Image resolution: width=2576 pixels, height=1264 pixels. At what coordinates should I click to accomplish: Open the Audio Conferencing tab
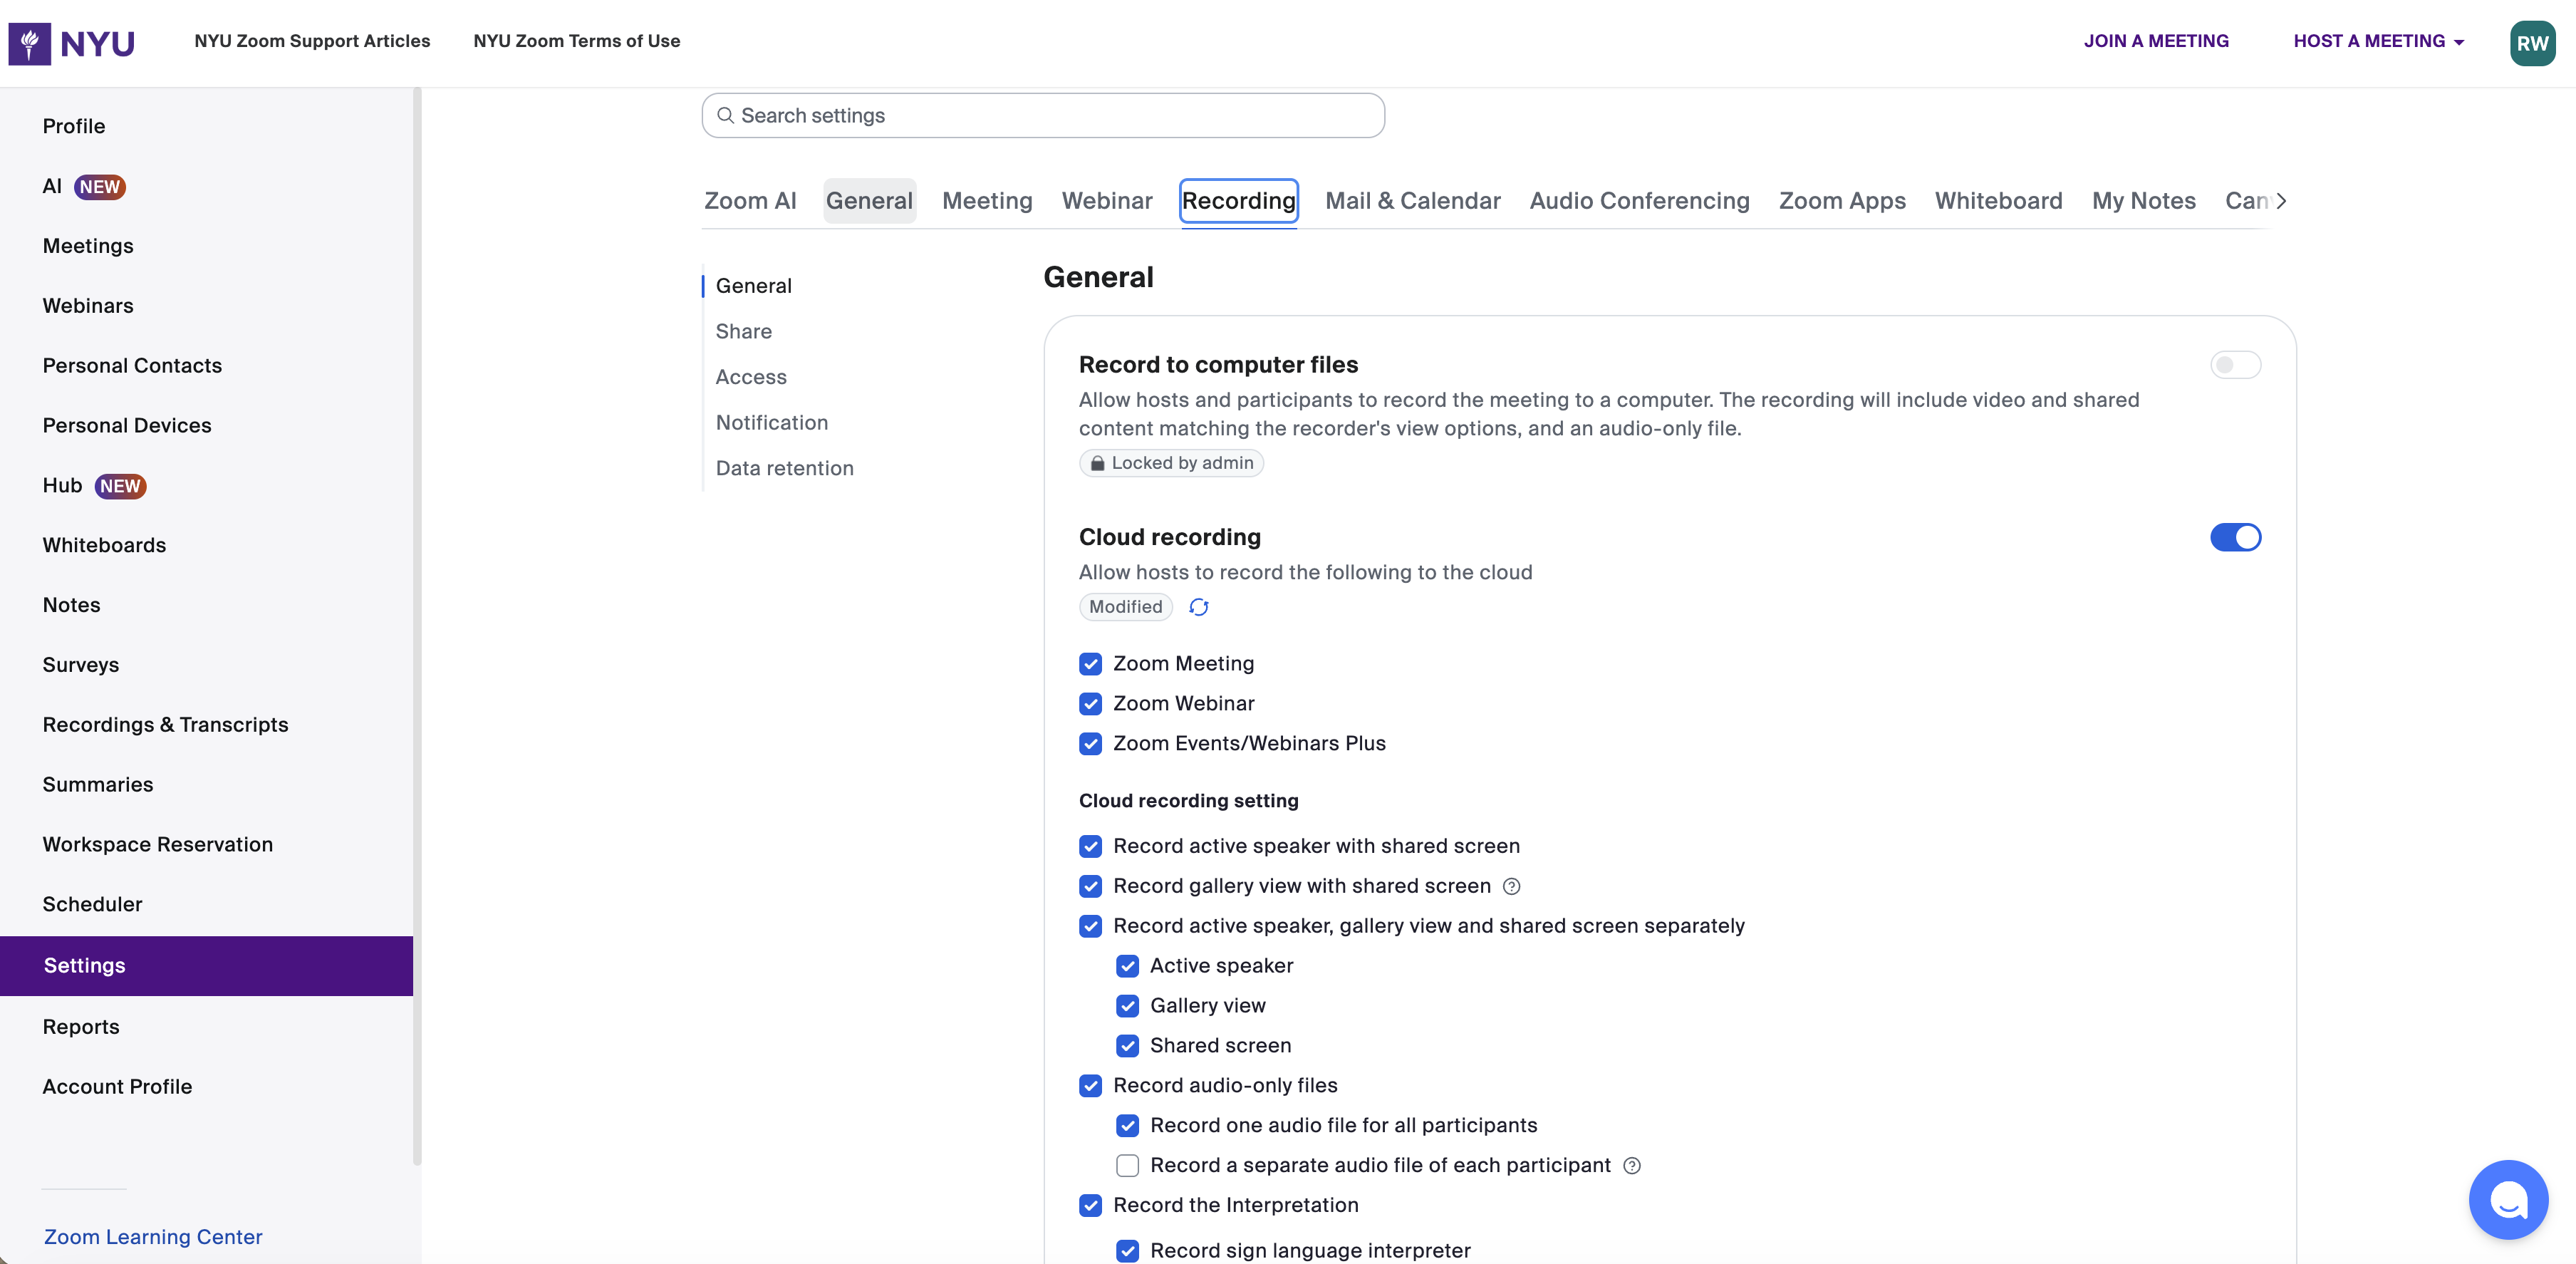[x=1640, y=201]
